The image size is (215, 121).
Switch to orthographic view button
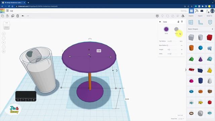tap(4, 51)
